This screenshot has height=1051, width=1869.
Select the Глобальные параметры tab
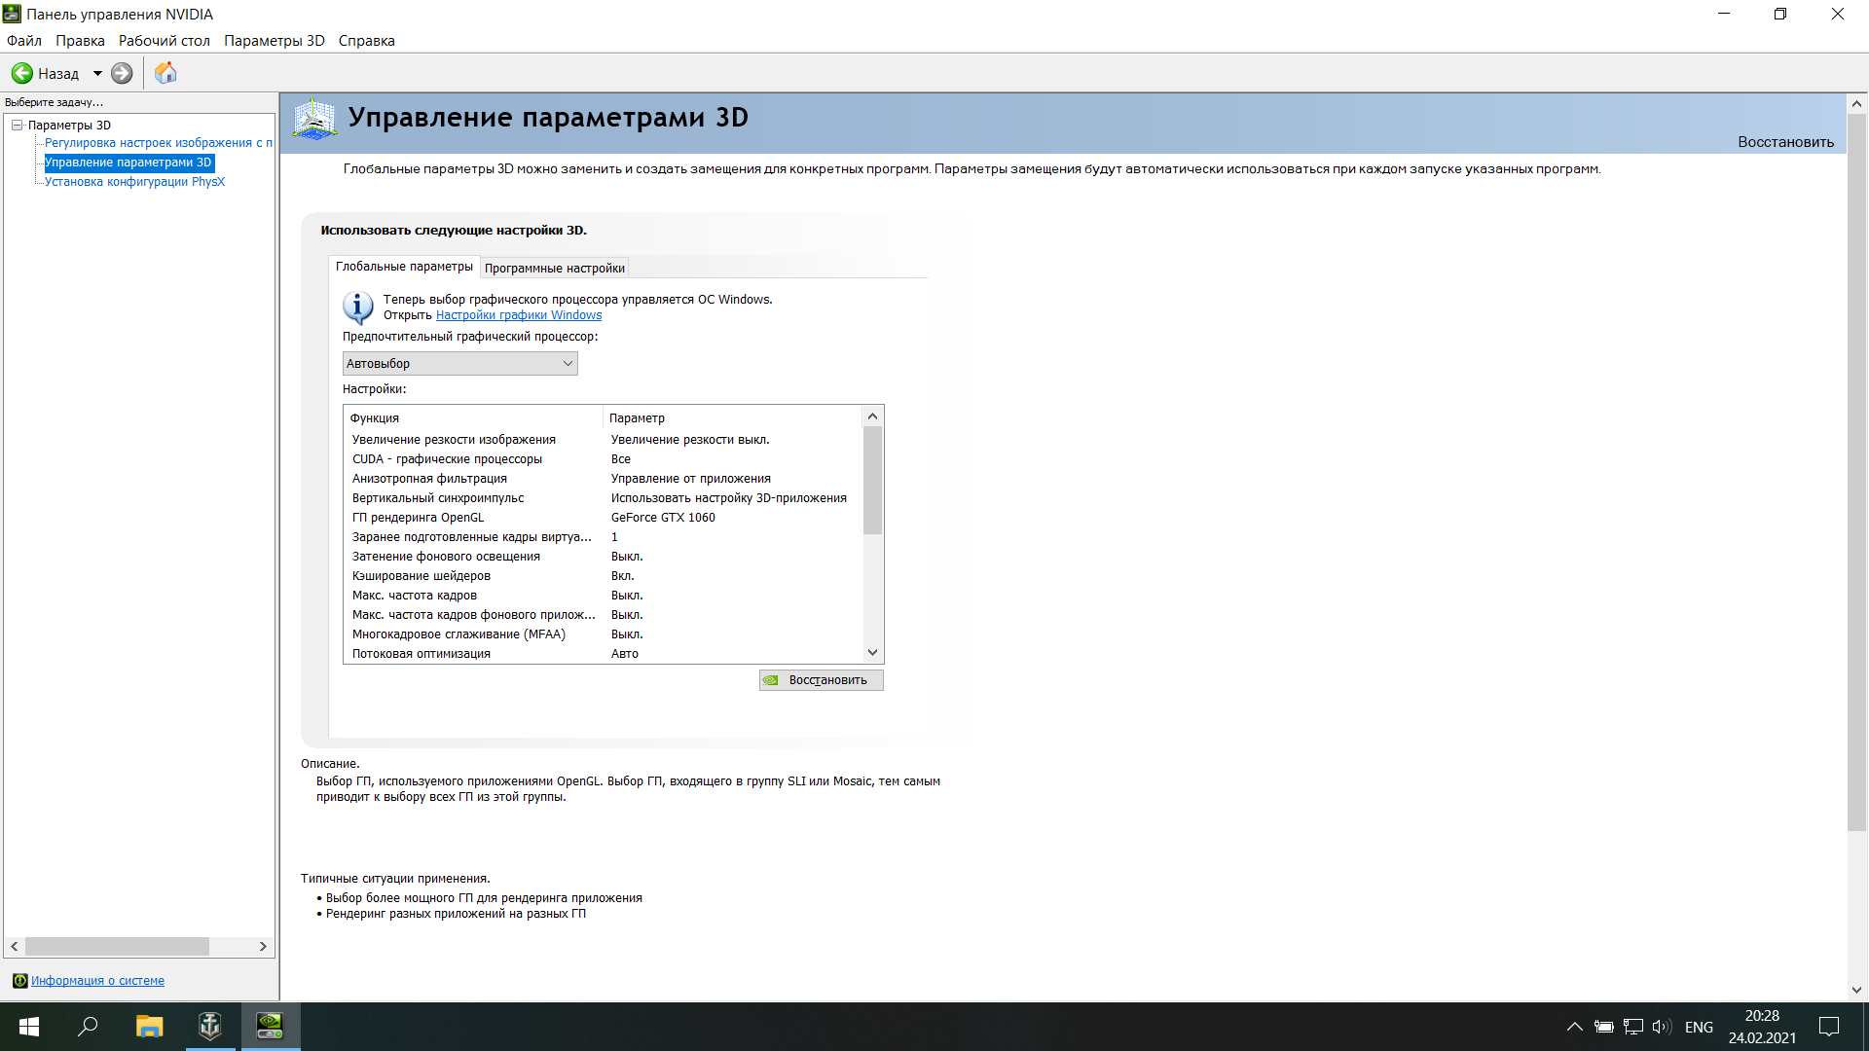click(404, 267)
